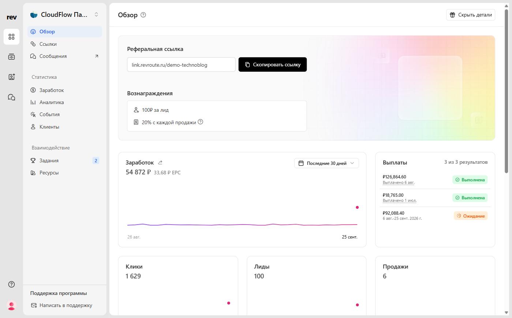Click the calendar icon in the date range picker
This screenshot has height=318, width=512.
click(x=301, y=163)
